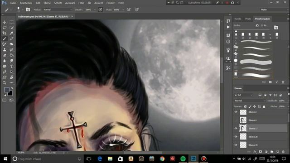Select the Eyedropper tool
Screen dimensions: 290x163
click(11, 33)
